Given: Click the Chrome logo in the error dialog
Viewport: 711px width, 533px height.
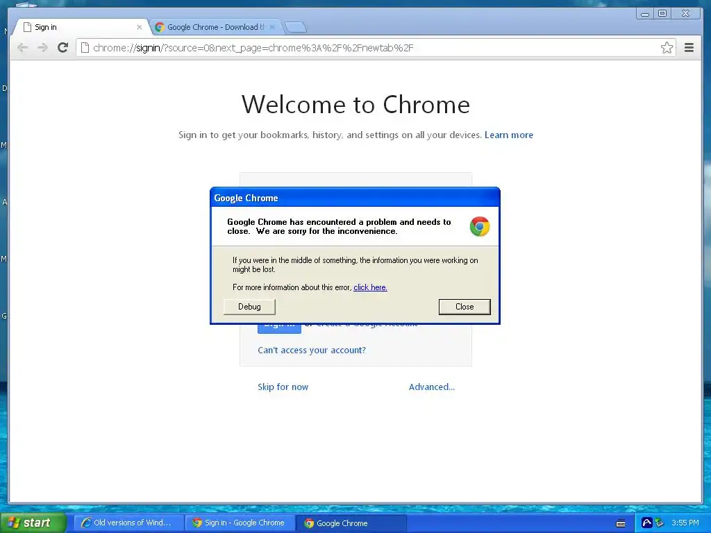Looking at the screenshot, I should 480,227.
